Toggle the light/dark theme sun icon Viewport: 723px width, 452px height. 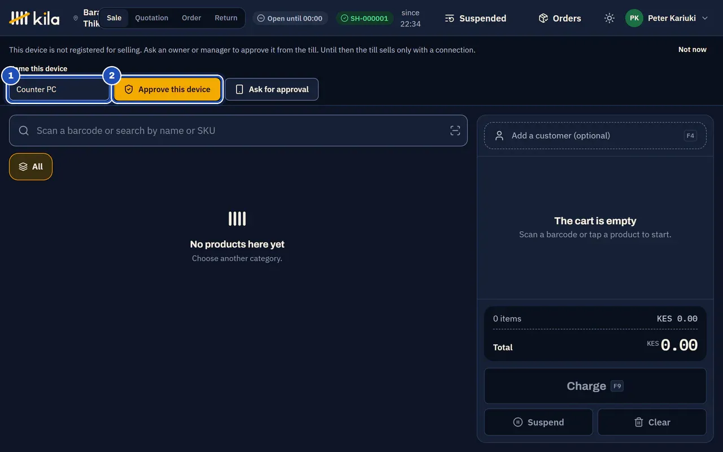[x=609, y=18]
